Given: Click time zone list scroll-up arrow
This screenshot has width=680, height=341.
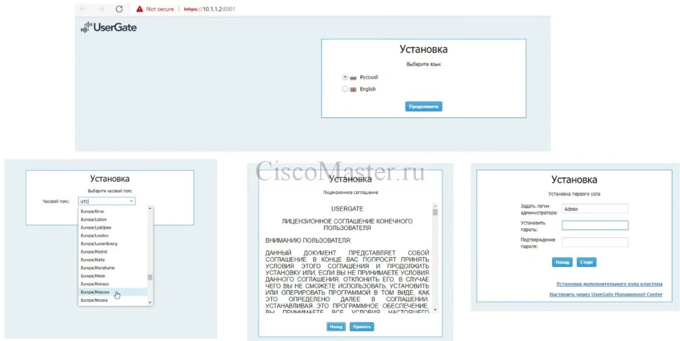Looking at the screenshot, I should (x=151, y=208).
